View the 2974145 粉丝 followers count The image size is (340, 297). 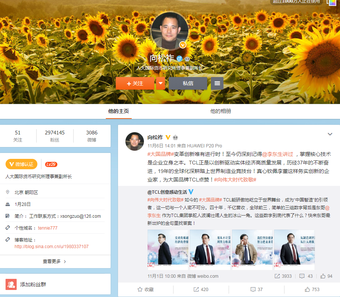pyautogui.click(x=55, y=136)
